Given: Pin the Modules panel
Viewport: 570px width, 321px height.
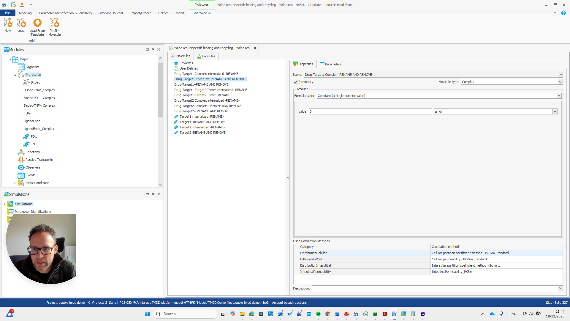Looking at the screenshot, I should (x=153, y=49).
